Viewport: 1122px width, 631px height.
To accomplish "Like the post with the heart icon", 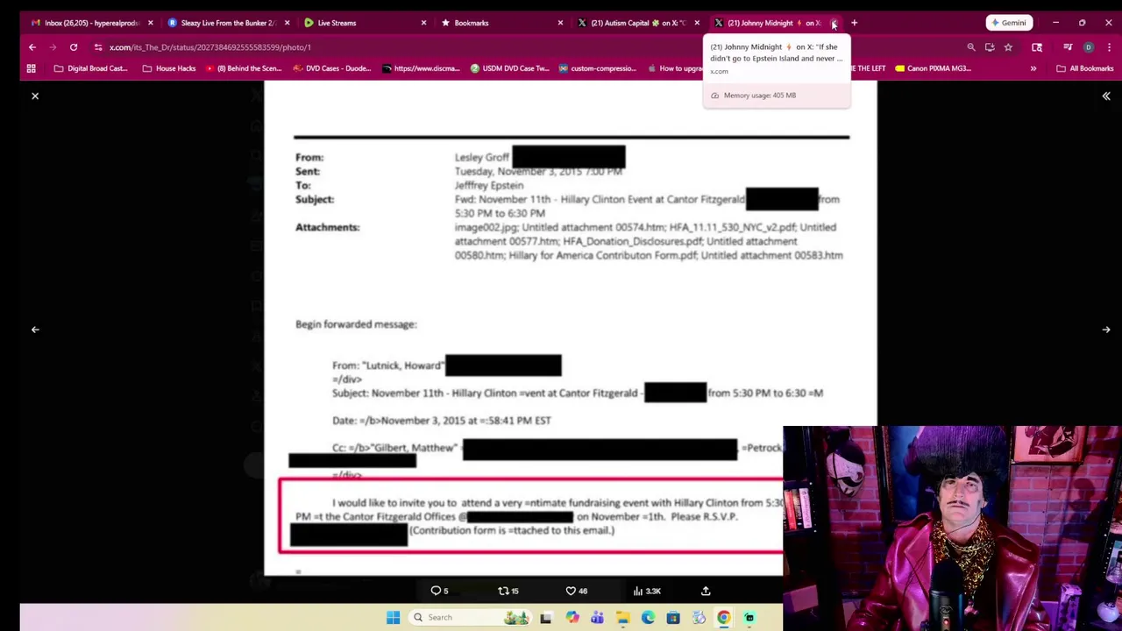I will [x=571, y=592].
